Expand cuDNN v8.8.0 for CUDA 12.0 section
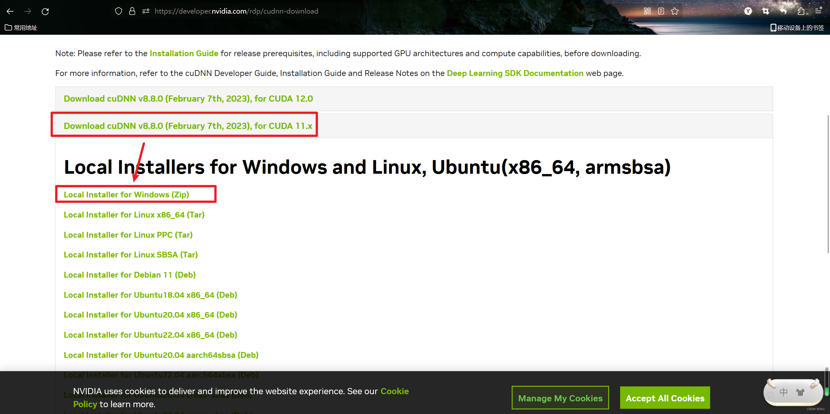Image resolution: width=830 pixels, height=414 pixels. (188, 99)
